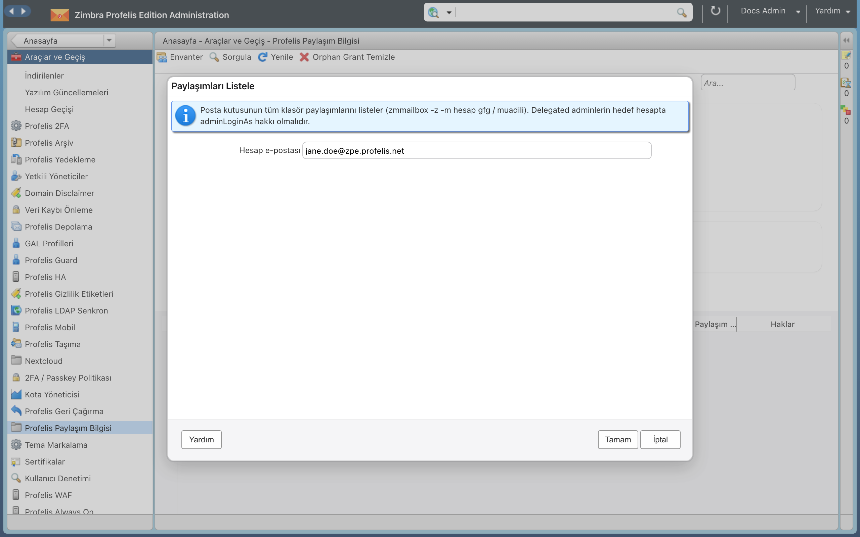Select Profelis Paylaşım Bilgisi sidebar item
This screenshot has width=860, height=537.
coord(80,428)
